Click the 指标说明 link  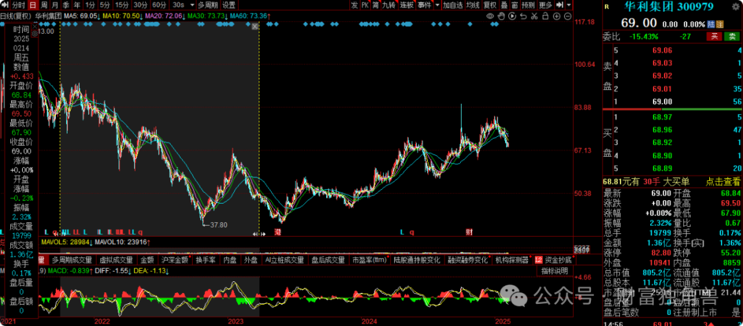click(554, 271)
